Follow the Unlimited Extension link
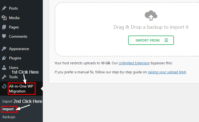Image resolution: width=199 pixels, height=122 pixels. pos(134,63)
